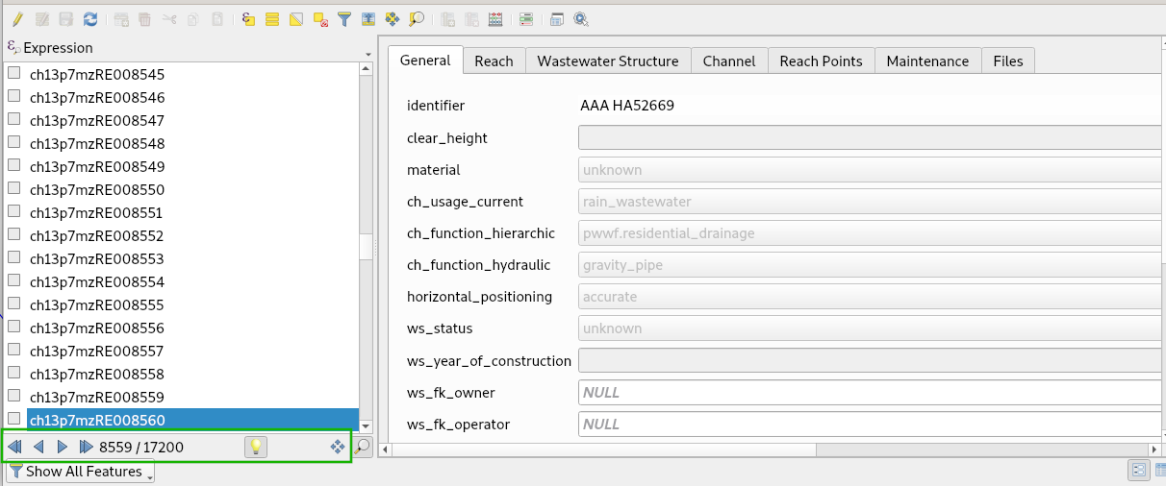Click the ws_fk_owner input field
Image resolution: width=1166 pixels, height=486 pixels.
tap(871, 393)
